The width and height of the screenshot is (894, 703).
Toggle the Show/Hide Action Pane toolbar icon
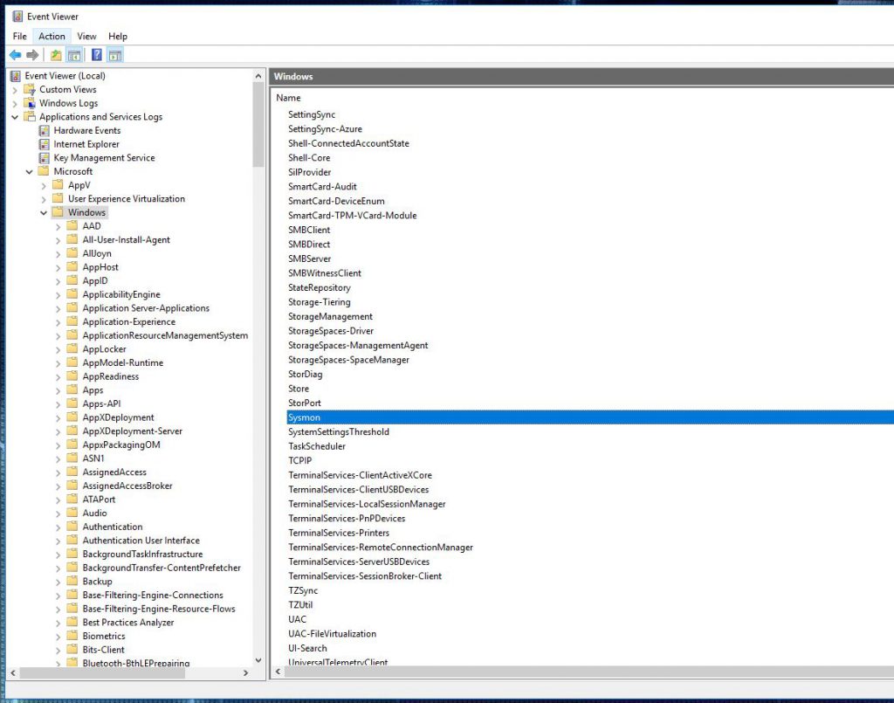click(116, 54)
